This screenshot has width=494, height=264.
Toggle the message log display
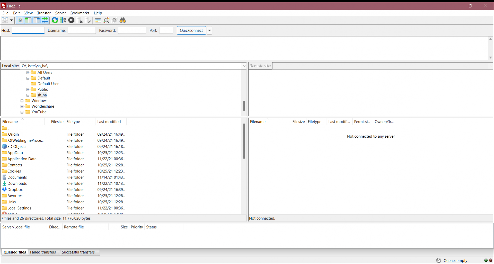click(x=20, y=20)
